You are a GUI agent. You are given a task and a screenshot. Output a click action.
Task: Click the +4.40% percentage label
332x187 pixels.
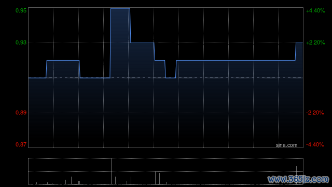(315, 10)
